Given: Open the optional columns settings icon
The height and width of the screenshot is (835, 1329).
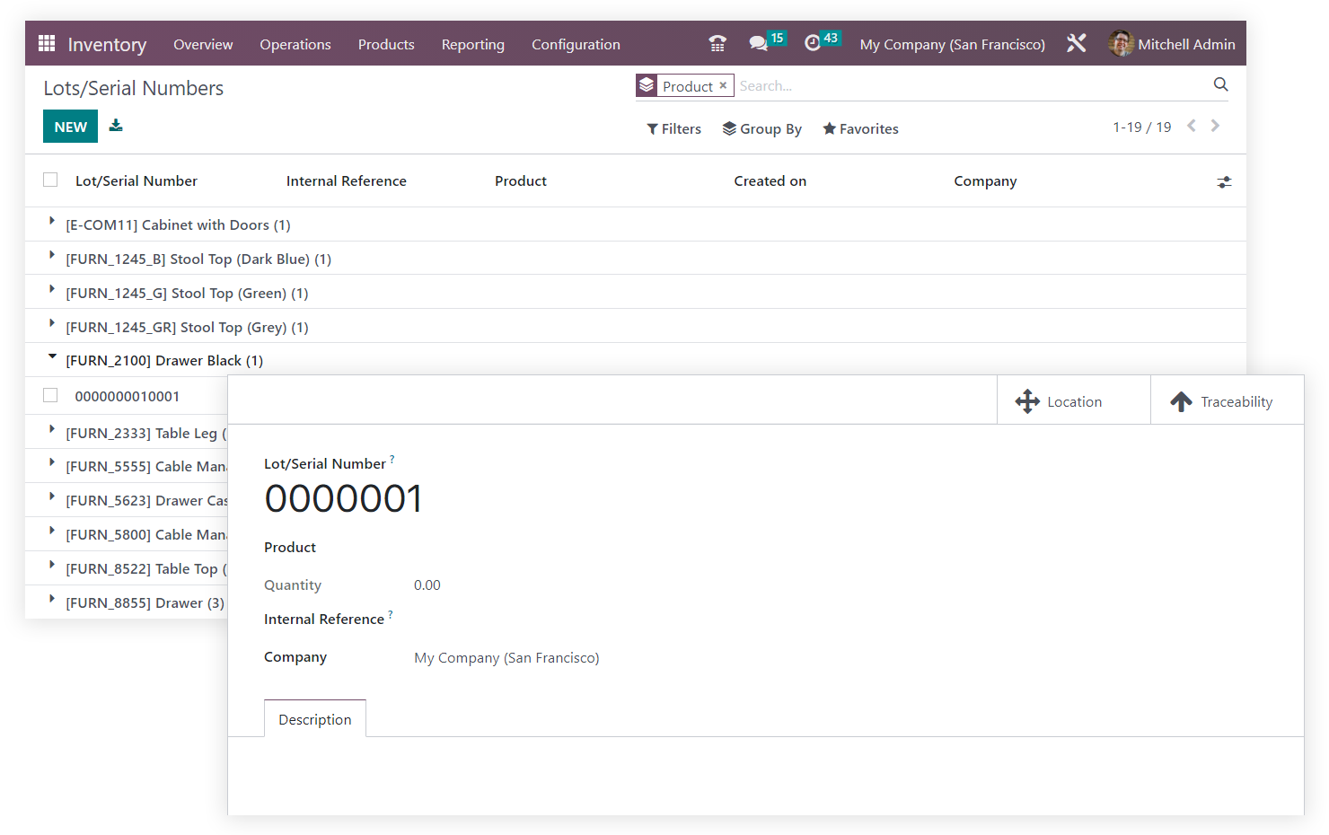Looking at the screenshot, I should 1224,181.
